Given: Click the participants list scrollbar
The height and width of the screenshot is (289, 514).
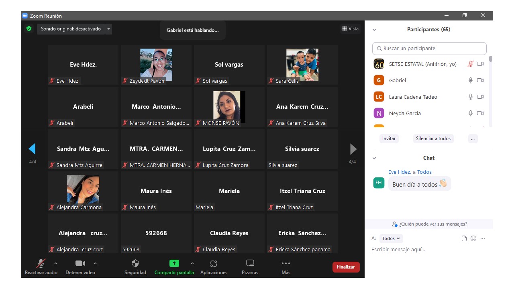Looking at the screenshot, I should [490, 59].
